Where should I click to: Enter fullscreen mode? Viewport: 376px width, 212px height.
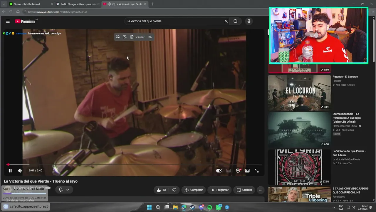pos(257,170)
